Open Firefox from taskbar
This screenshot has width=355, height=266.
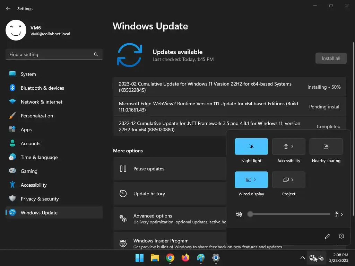[x=185, y=258]
